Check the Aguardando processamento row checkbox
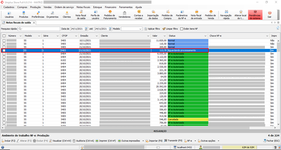 point(4,50)
